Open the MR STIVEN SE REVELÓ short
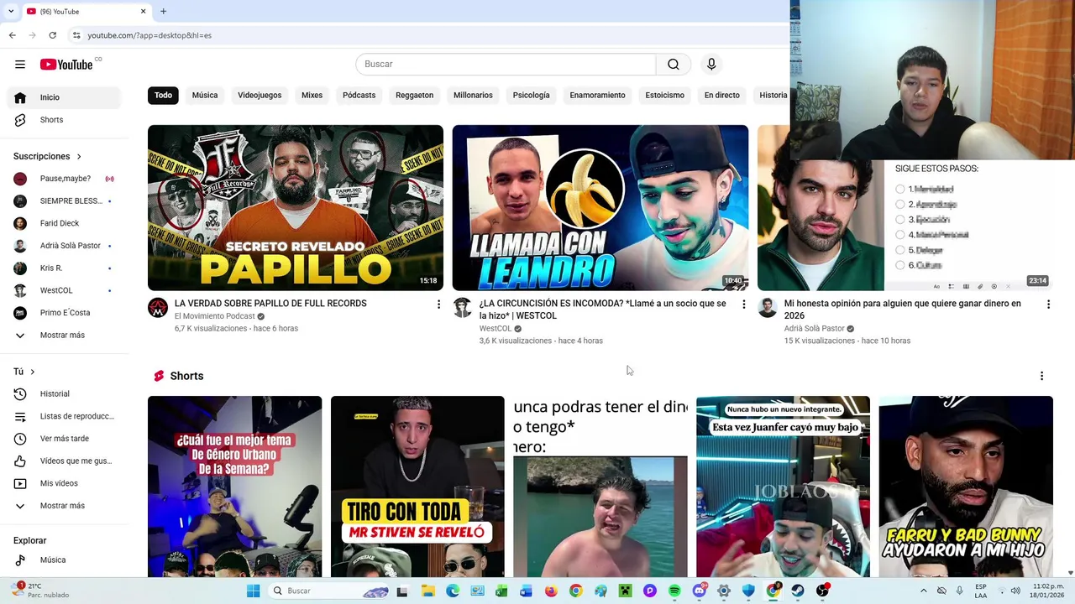1075x604 pixels. 417,487
